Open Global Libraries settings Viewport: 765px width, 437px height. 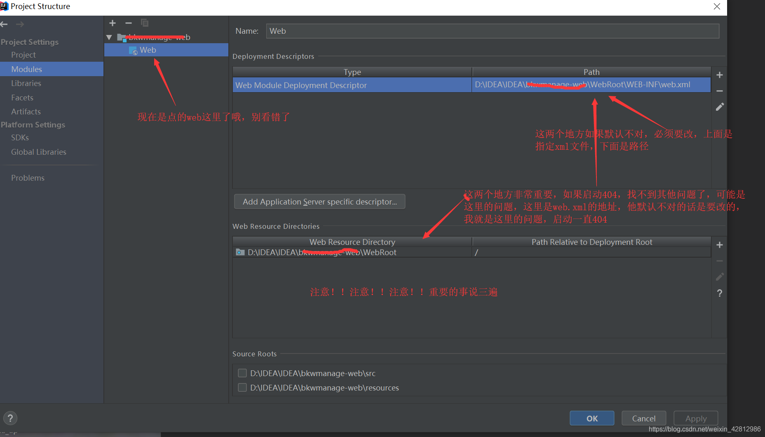click(39, 152)
